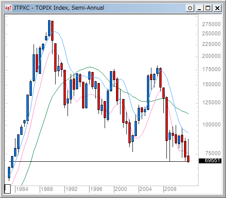The image size is (226, 198).
Task: Click the 1984 date axis label
Action: coord(22,189)
